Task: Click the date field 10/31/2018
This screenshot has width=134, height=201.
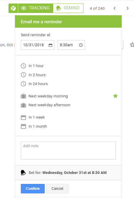Action: click(38, 45)
